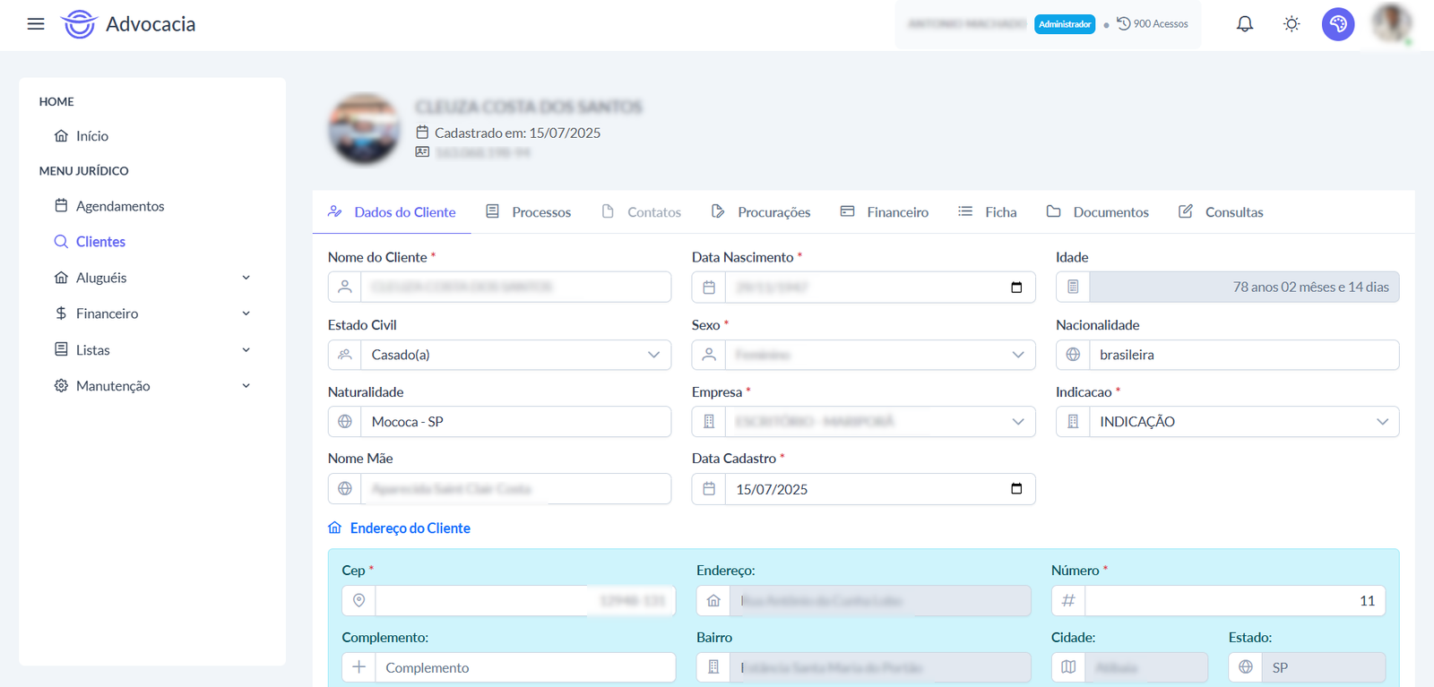
Task: Open the hamburger sidebar menu
Action: pyautogui.click(x=36, y=24)
